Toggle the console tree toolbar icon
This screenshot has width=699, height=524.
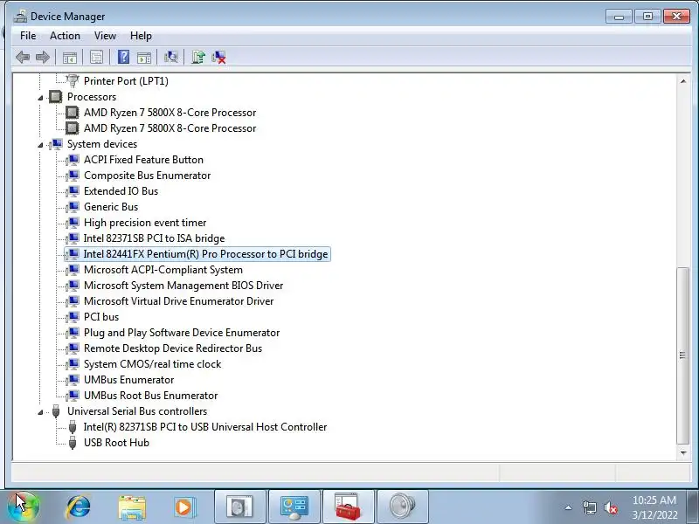[70, 57]
